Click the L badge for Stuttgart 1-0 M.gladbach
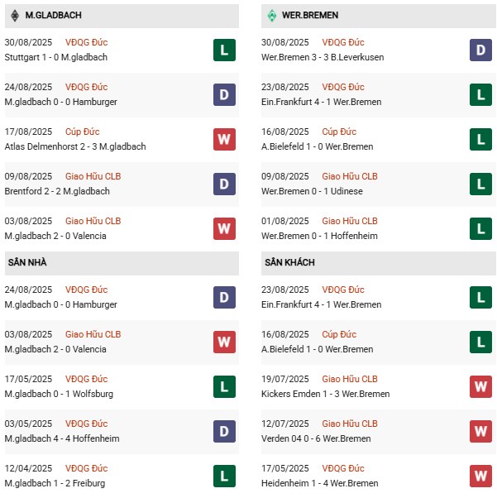This screenshot has height=498, width=497. [224, 50]
